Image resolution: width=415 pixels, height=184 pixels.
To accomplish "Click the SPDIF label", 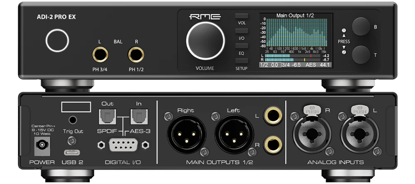I will [107, 131].
